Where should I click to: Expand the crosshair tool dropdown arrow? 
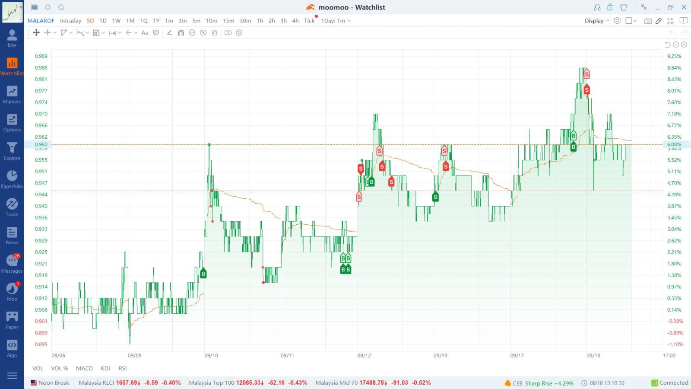55,32
